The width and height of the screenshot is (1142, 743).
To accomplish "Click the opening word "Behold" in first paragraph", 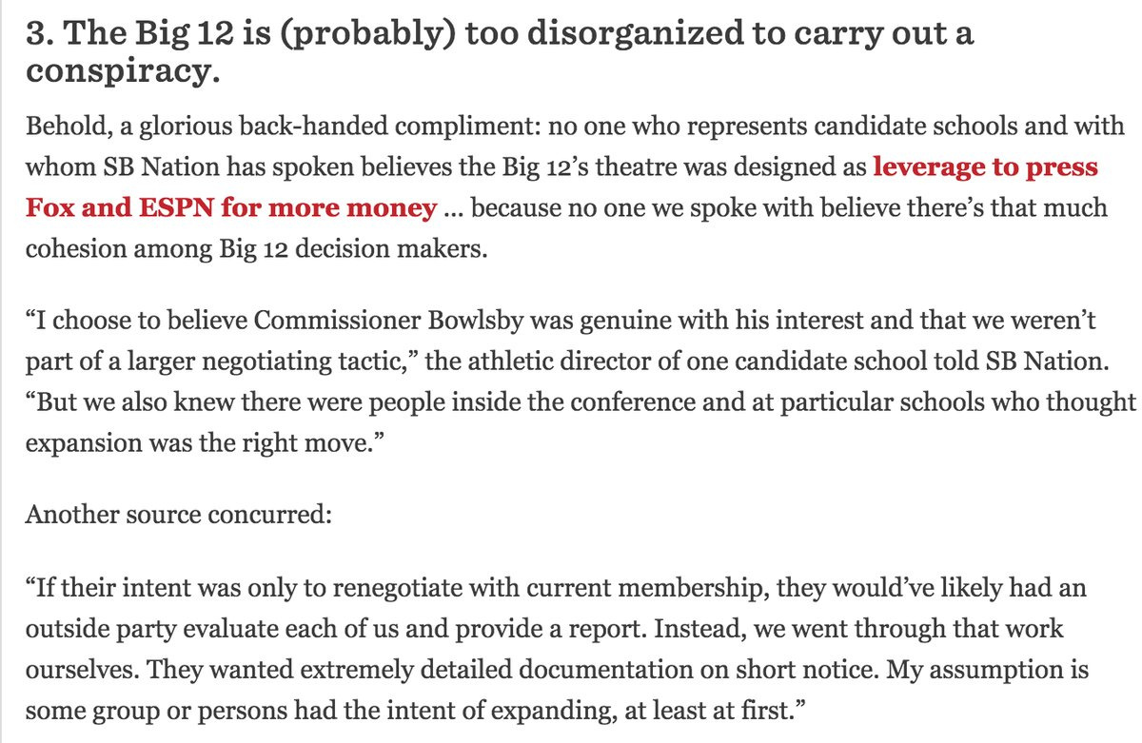I will pos(59,130).
